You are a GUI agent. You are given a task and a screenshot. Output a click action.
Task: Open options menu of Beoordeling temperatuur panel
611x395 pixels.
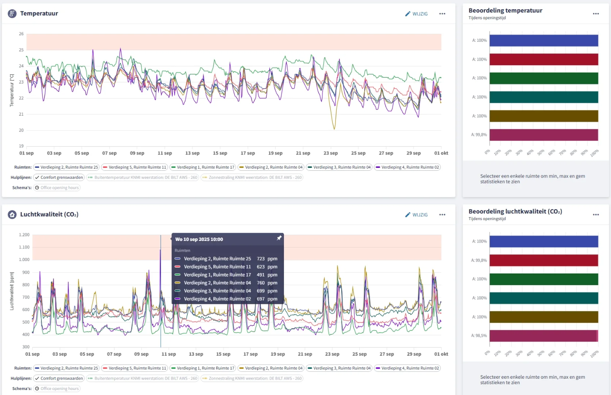tap(596, 14)
